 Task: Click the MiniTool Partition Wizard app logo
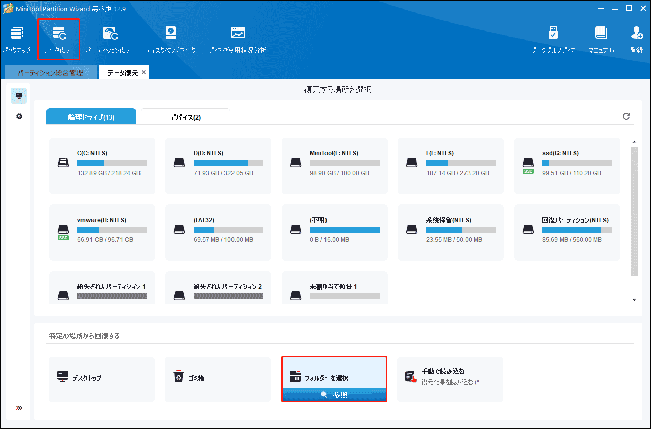point(8,9)
